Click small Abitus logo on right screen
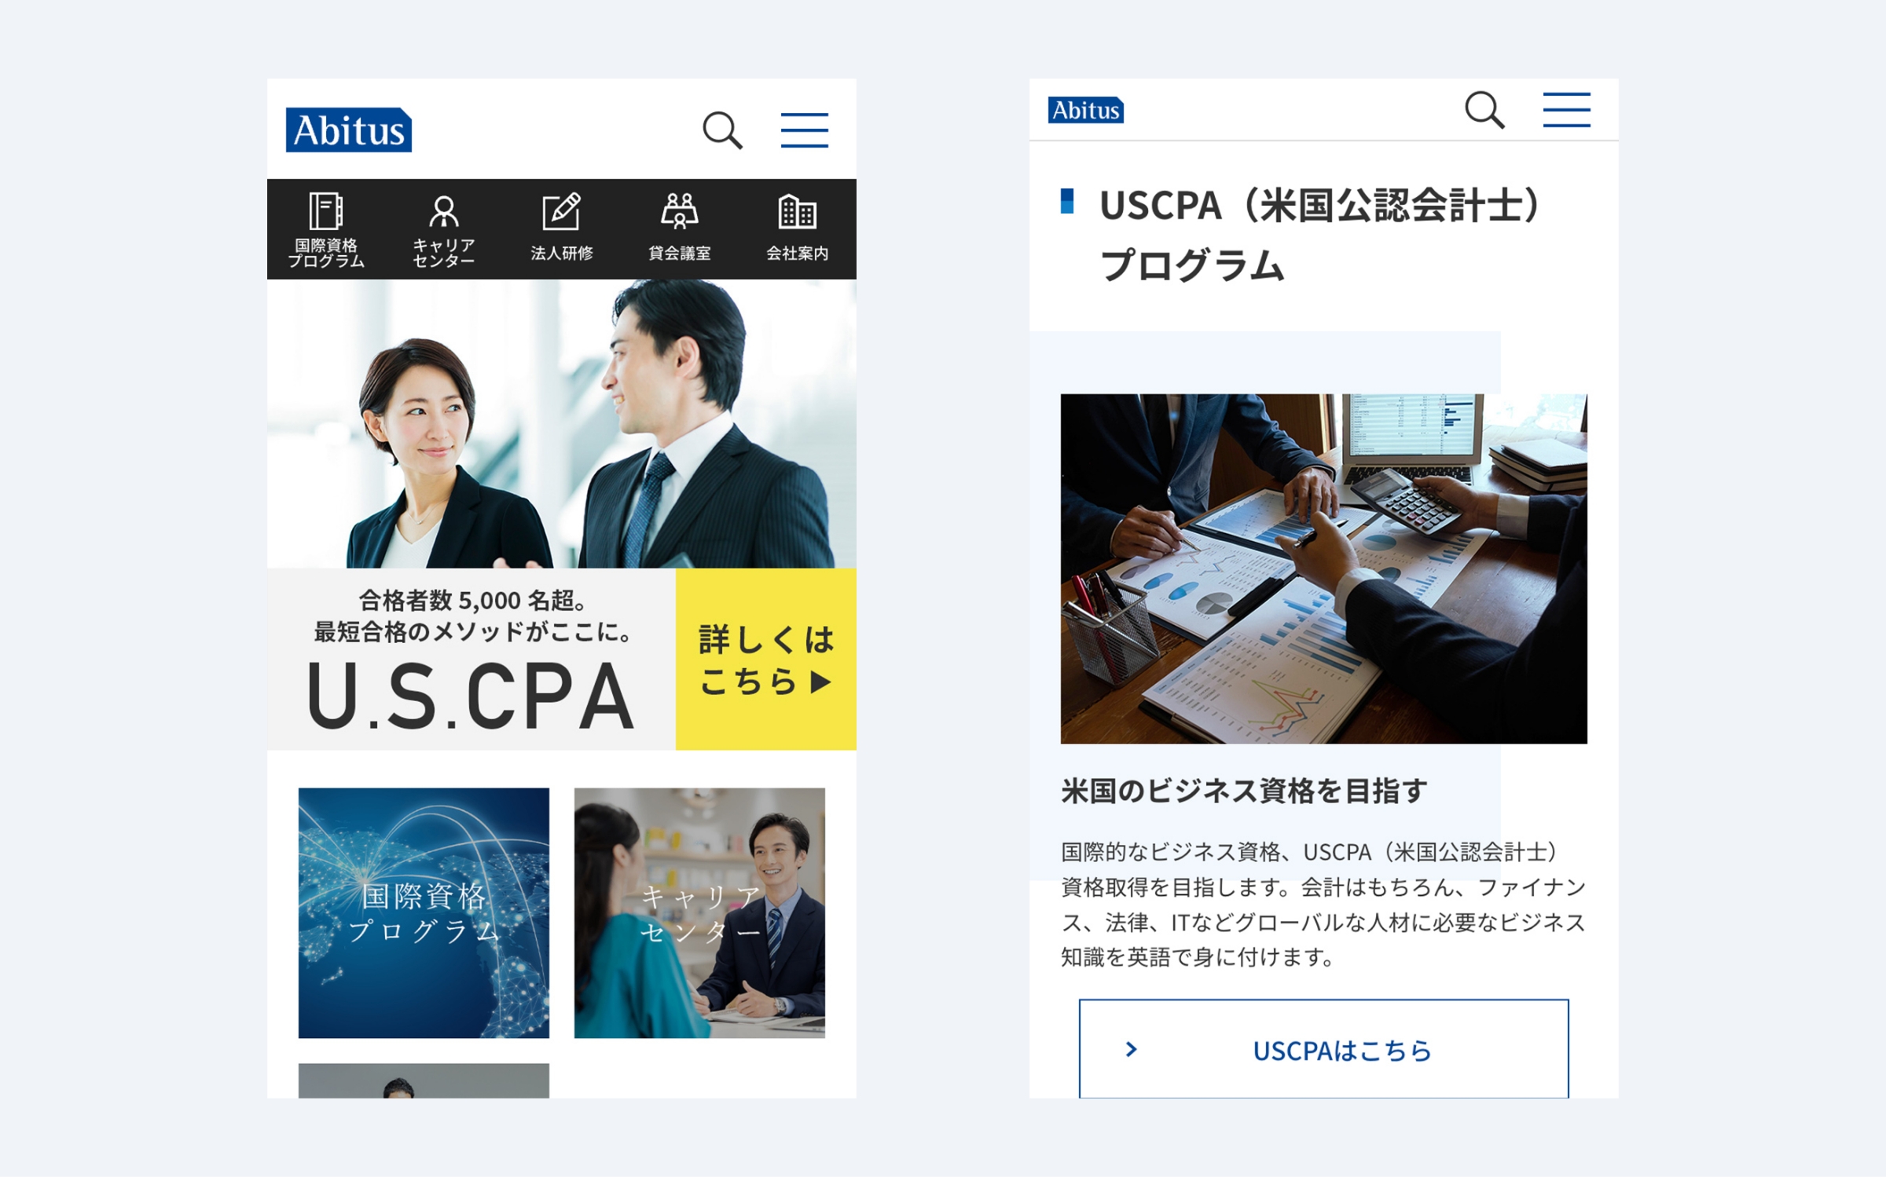This screenshot has width=1886, height=1177. (1086, 110)
